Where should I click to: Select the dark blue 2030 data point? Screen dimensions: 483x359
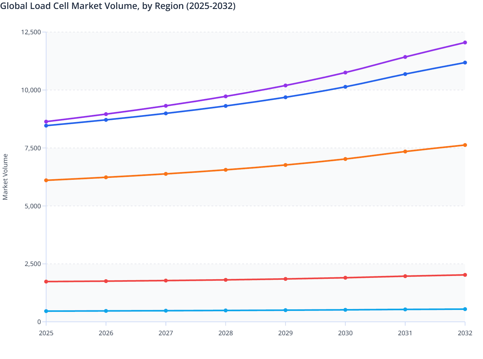345,87
